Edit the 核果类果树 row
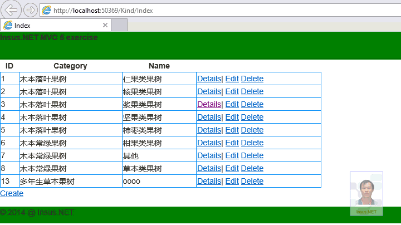This screenshot has height=225, width=401. click(232, 91)
